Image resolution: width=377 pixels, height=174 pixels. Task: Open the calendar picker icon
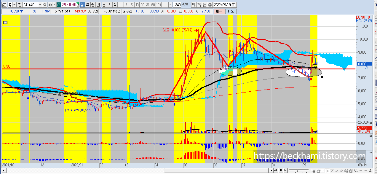[234, 5]
